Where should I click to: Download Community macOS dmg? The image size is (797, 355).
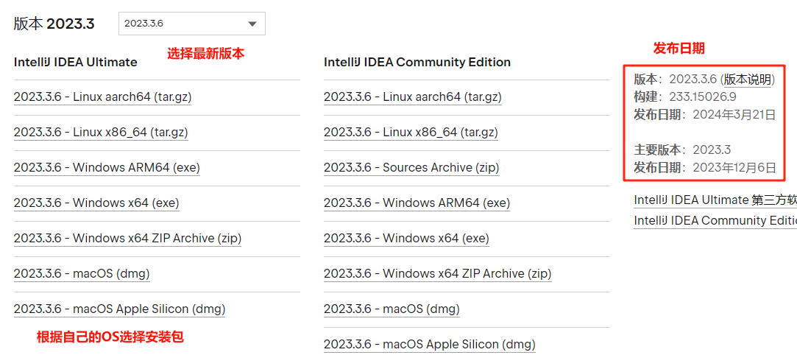392,309
